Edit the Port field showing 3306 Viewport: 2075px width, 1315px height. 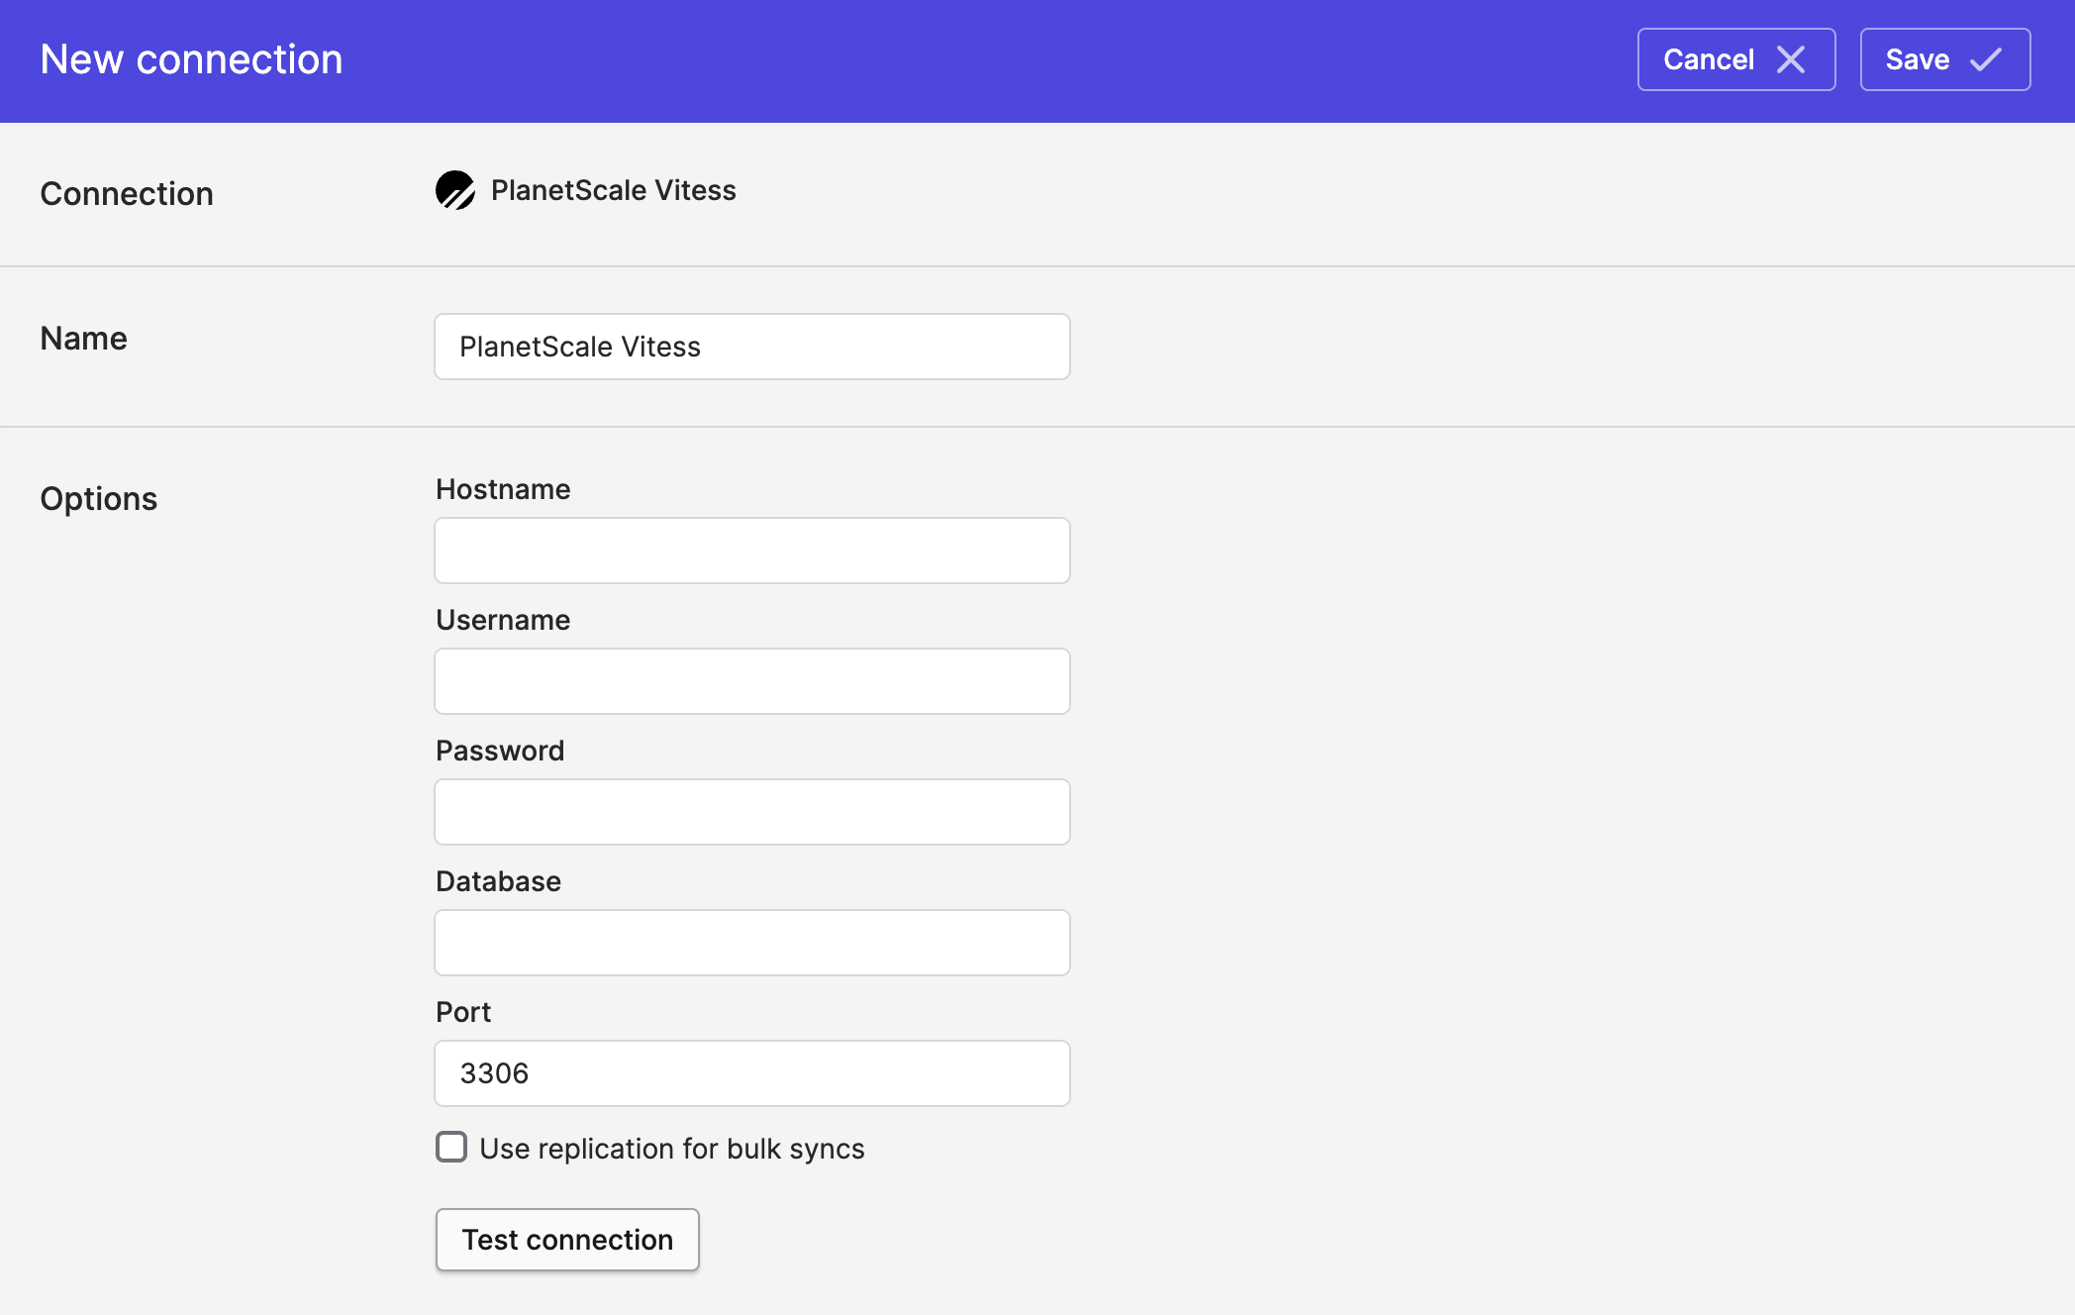click(x=752, y=1073)
